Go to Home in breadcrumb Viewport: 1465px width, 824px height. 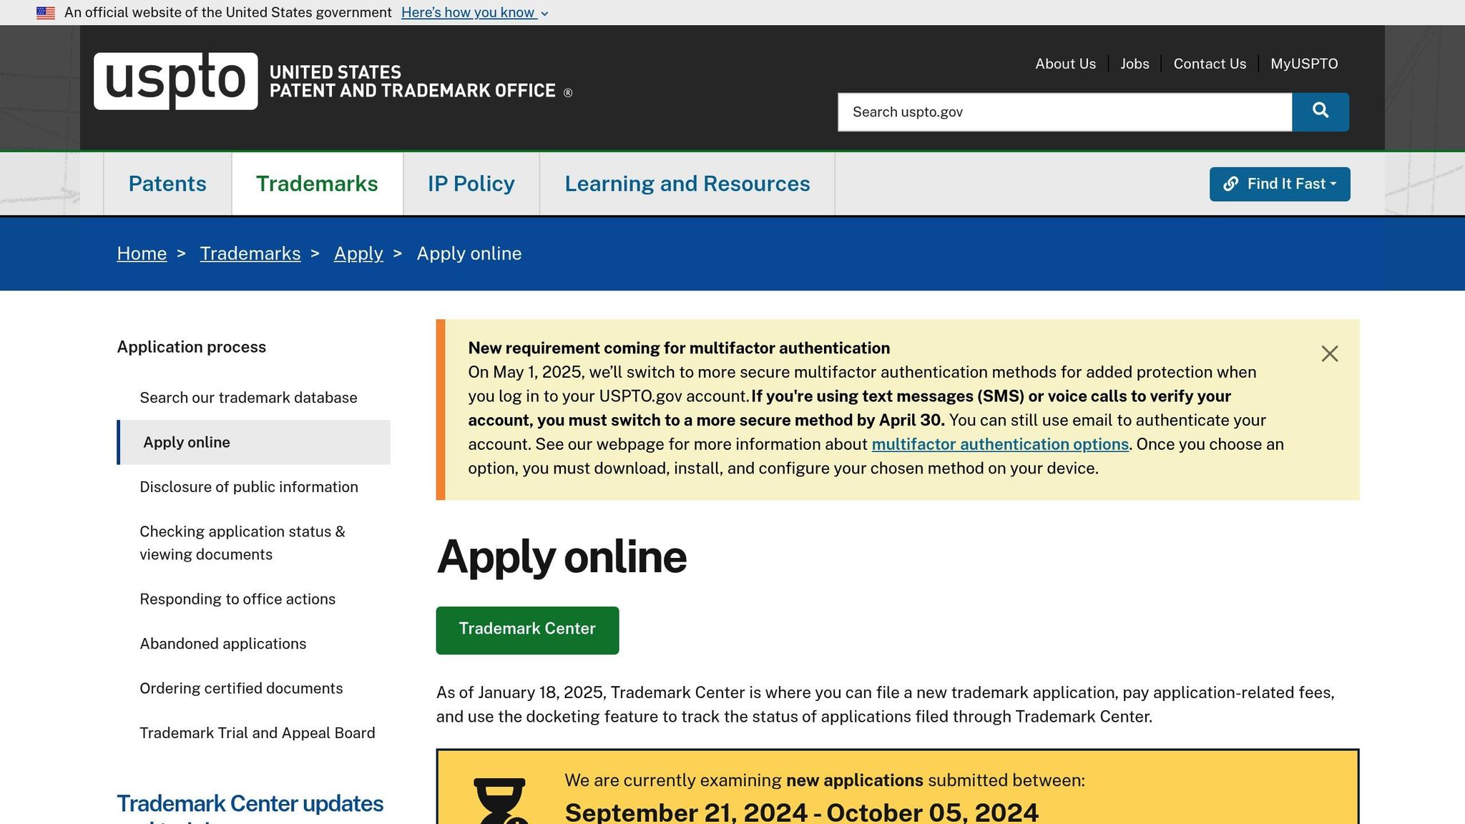(x=142, y=254)
